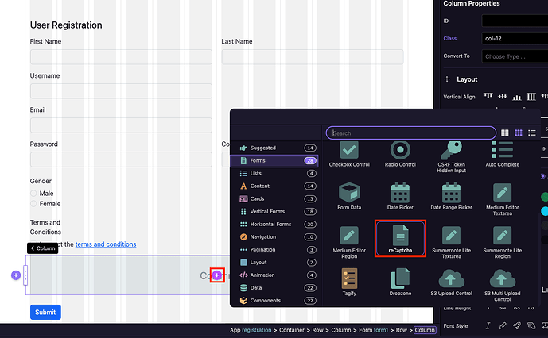Click the Column parent selector label

point(43,248)
